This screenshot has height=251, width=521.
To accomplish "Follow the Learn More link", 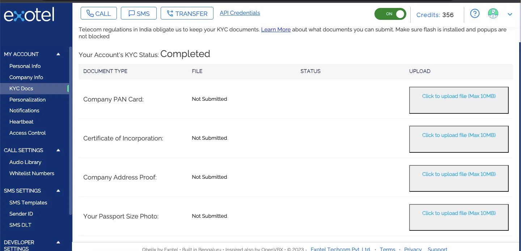I will [276, 30].
